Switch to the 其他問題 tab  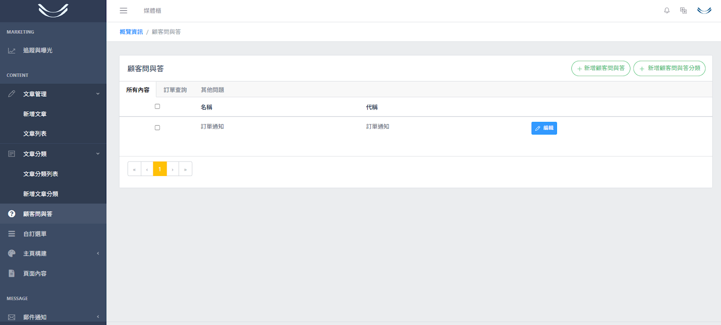(x=213, y=90)
